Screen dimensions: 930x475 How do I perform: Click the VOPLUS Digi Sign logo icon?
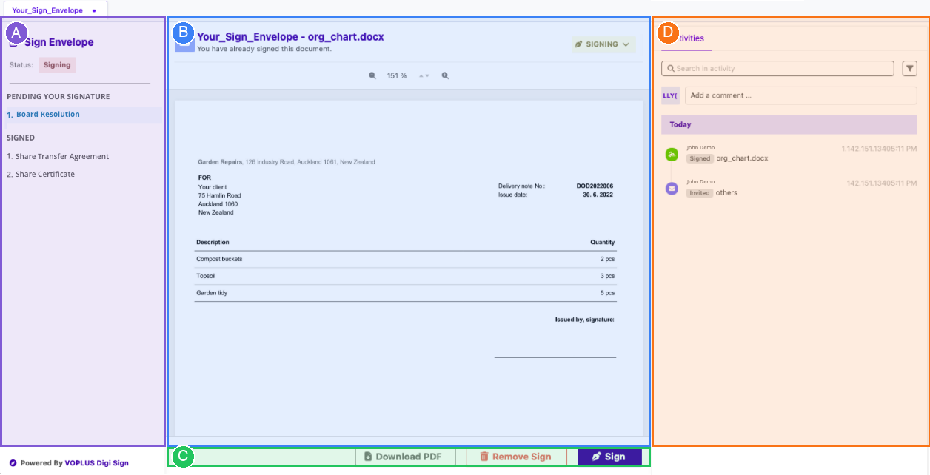click(x=13, y=463)
